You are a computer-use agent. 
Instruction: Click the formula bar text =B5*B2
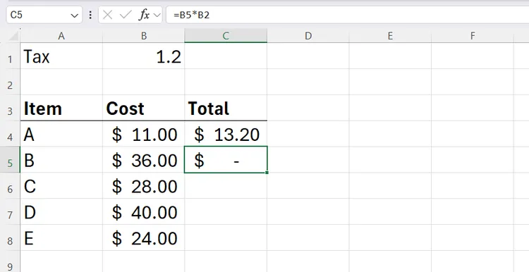tap(192, 16)
